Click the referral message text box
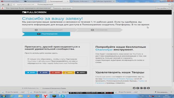This screenshot has width=174, height=98. [x=56, y=61]
